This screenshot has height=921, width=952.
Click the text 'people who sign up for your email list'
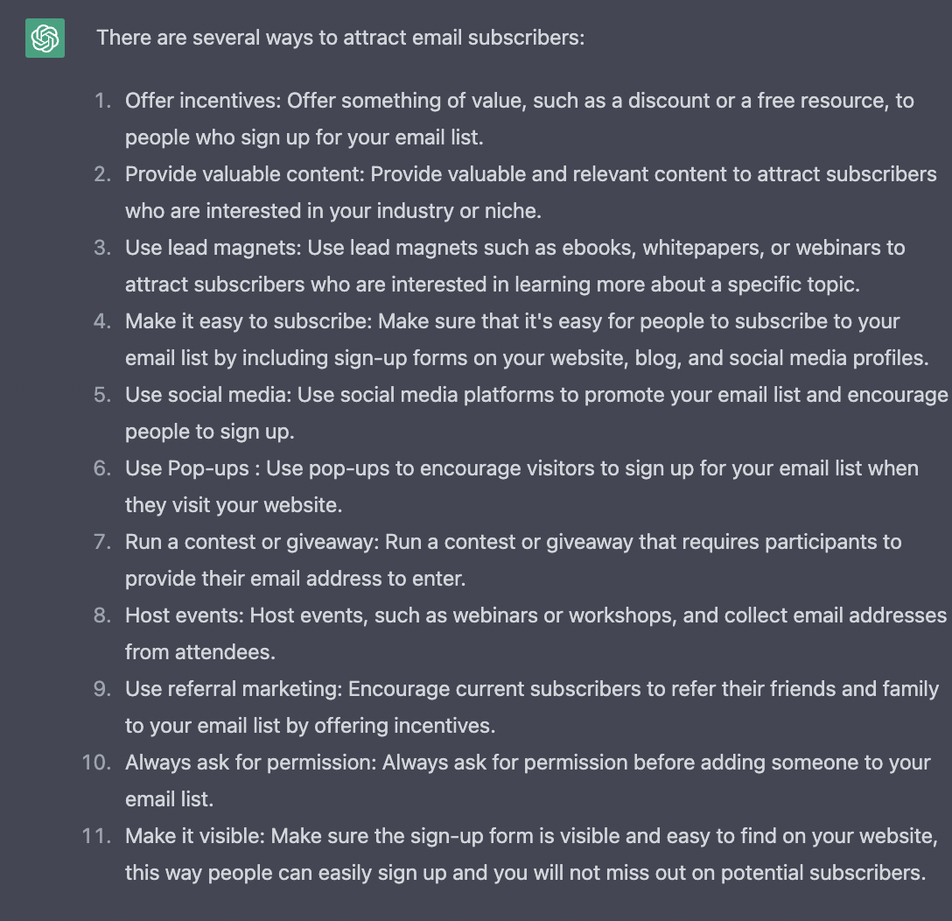click(303, 137)
